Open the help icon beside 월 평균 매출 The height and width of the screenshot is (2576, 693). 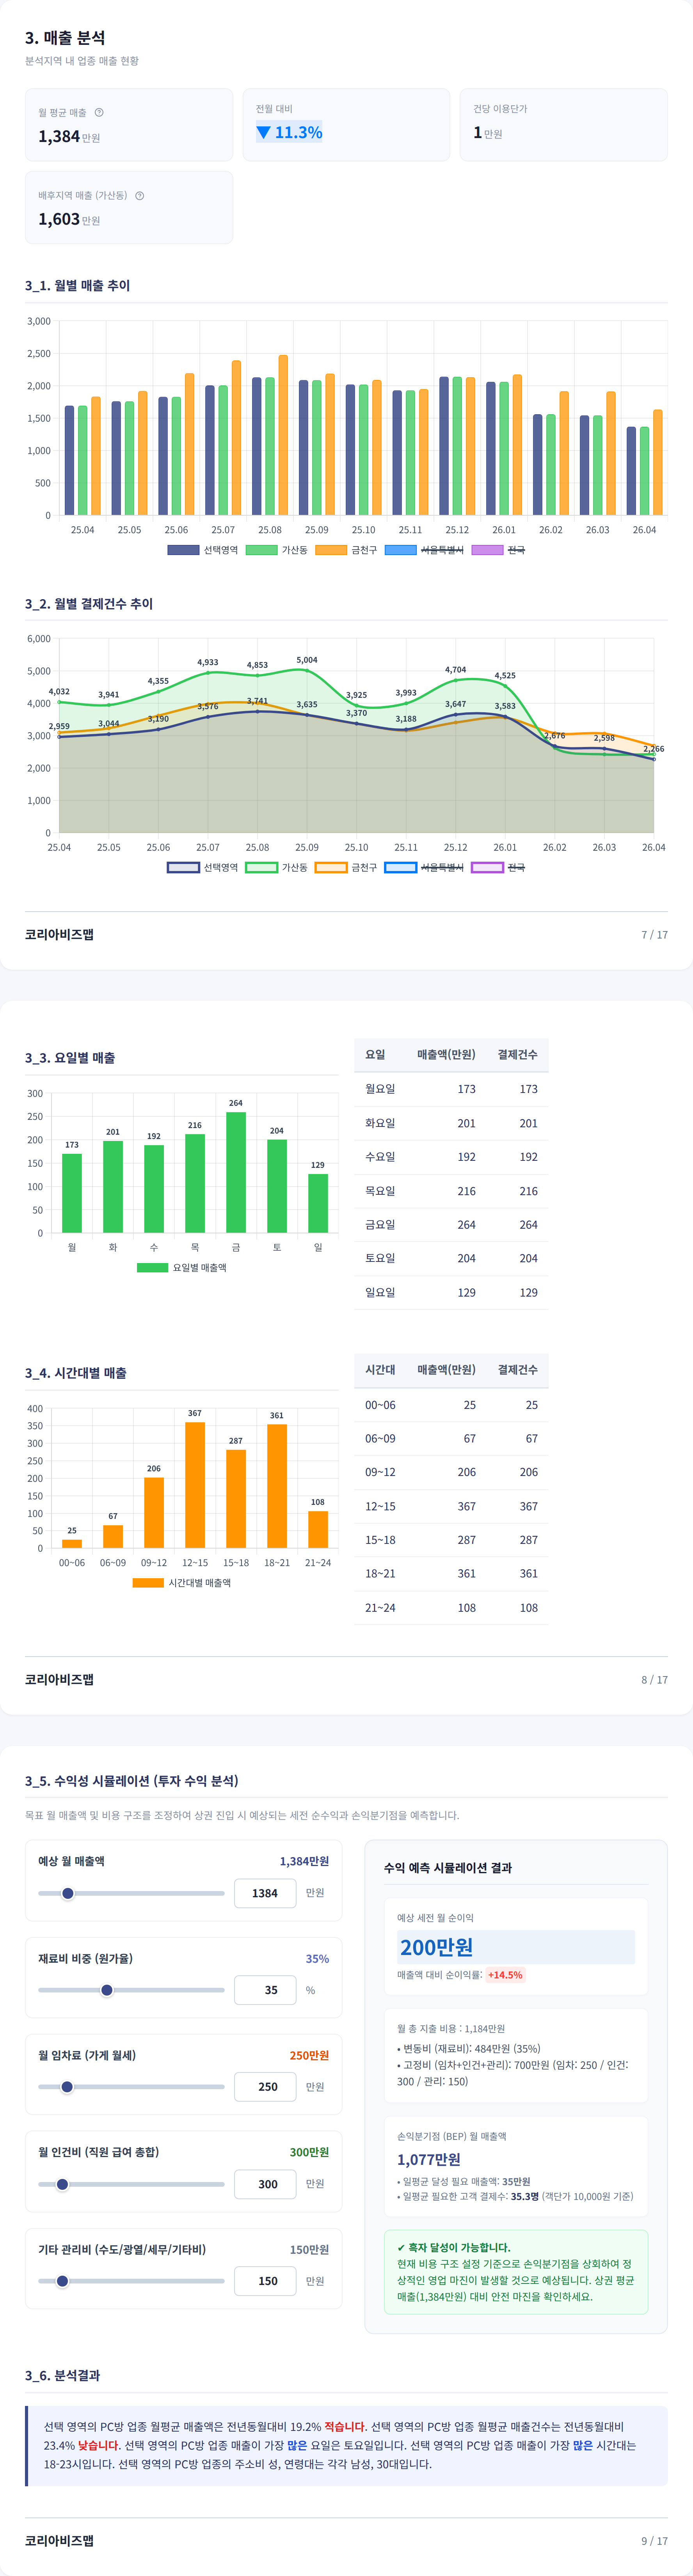click(99, 112)
